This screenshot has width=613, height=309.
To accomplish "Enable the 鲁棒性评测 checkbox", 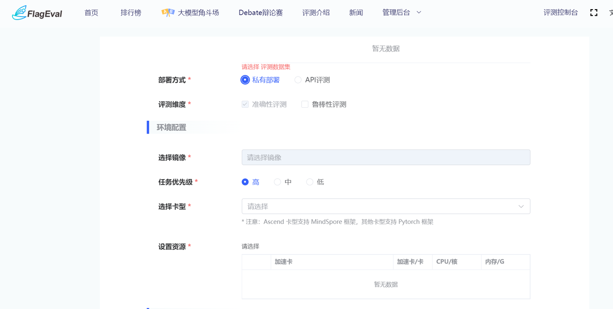I will [x=305, y=104].
